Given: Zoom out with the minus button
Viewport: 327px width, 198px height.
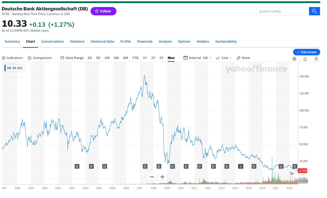Looking at the screenshot, I should (152, 177).
